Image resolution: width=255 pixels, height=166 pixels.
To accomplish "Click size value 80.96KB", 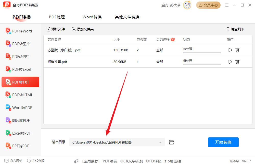I will tap(120, 62).
